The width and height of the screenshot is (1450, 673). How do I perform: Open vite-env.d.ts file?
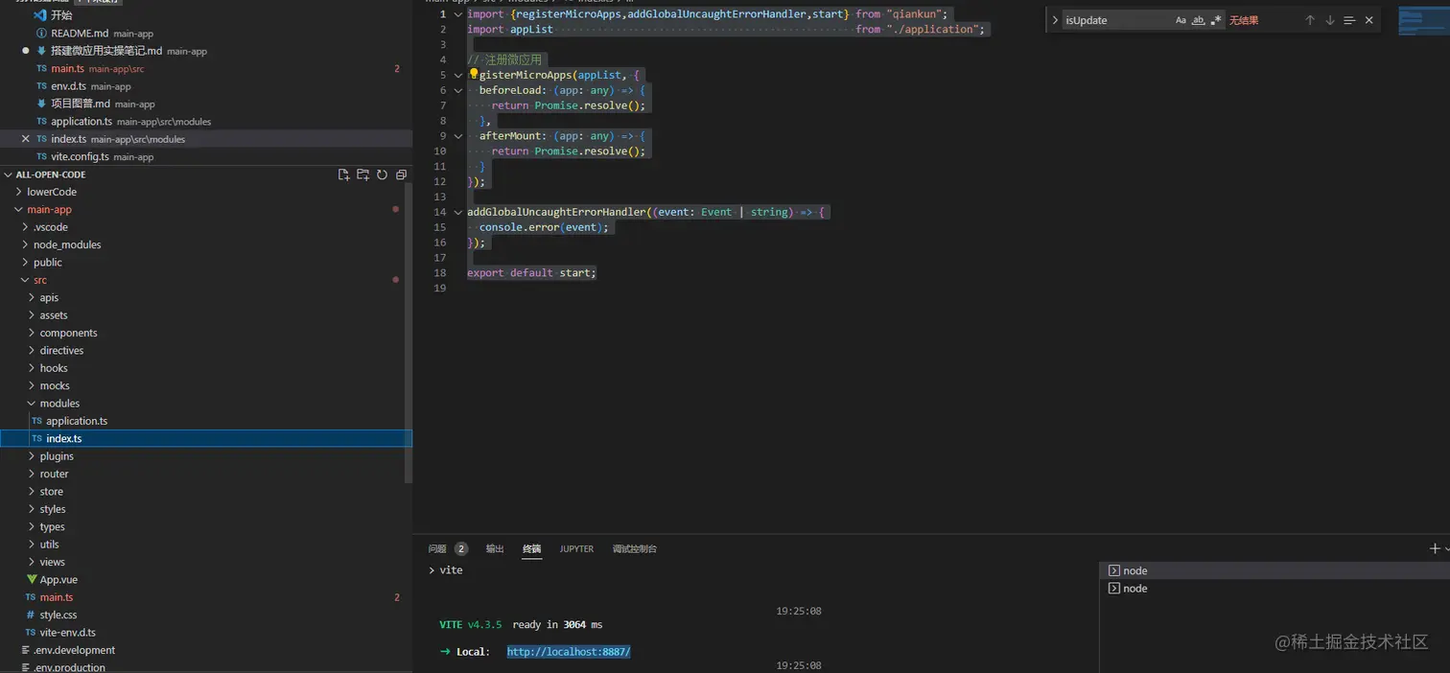[x=68, y=633]
